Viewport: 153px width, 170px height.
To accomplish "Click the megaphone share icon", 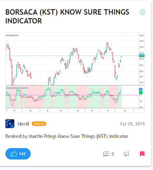I will 126,154.
